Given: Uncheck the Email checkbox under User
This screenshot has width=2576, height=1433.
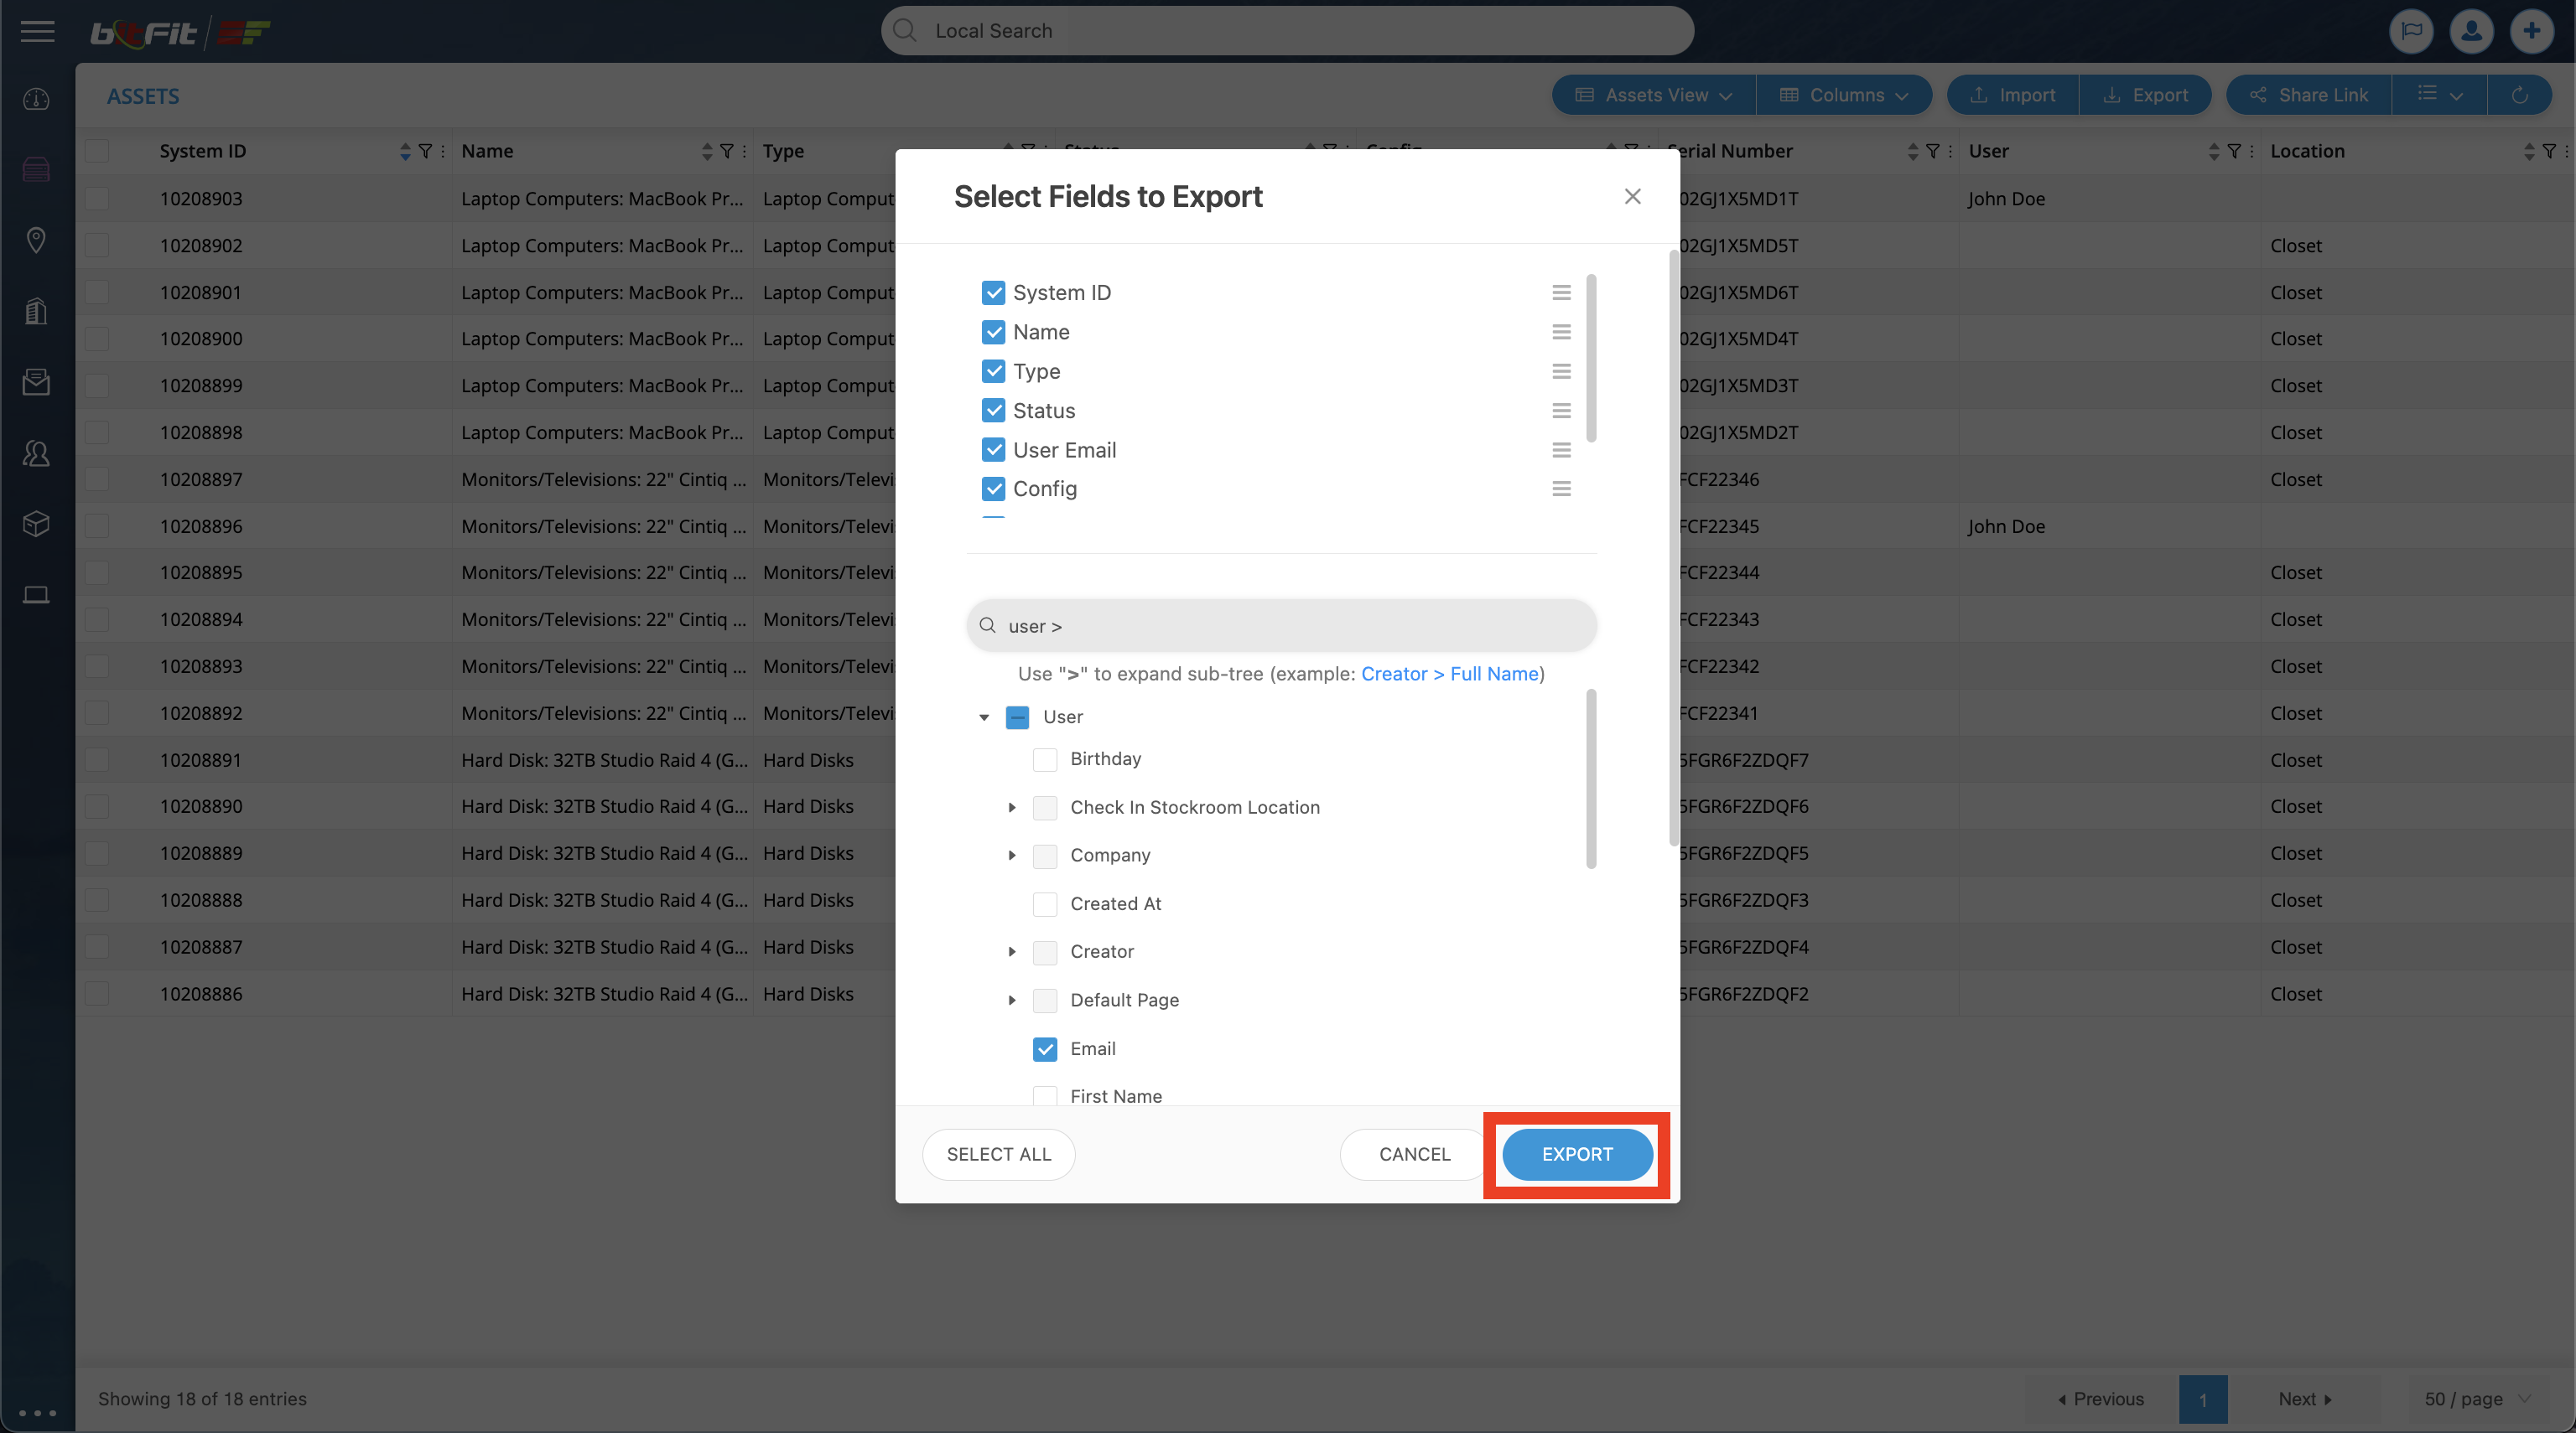Looking at the screenshot, I should [x=1044, y=1048].
